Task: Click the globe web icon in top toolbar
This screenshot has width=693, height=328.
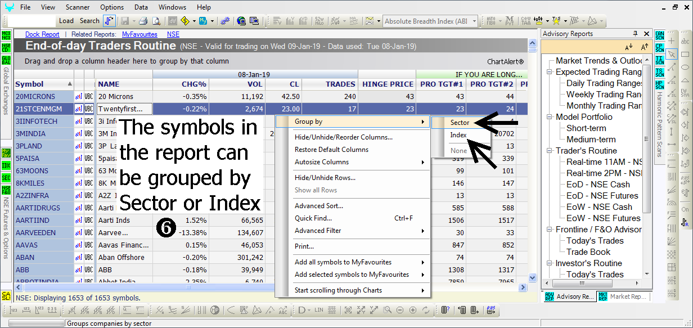Action: coord(241,21)
